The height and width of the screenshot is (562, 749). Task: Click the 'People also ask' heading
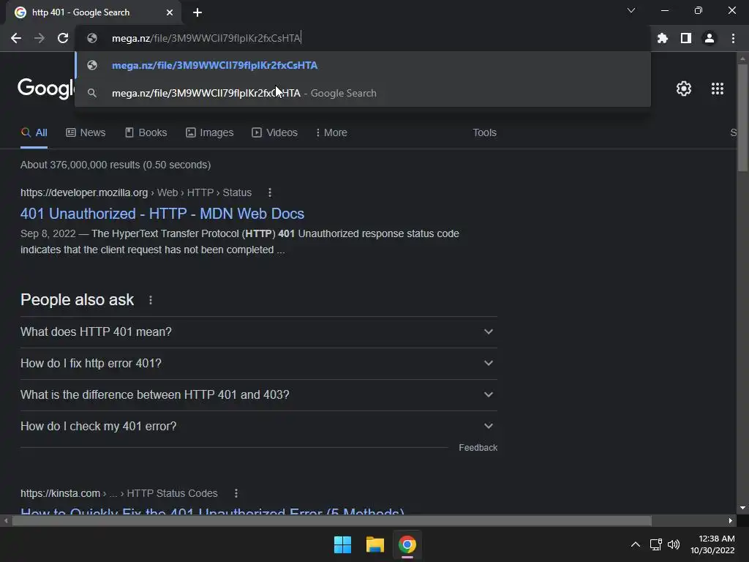click(77, 299)
